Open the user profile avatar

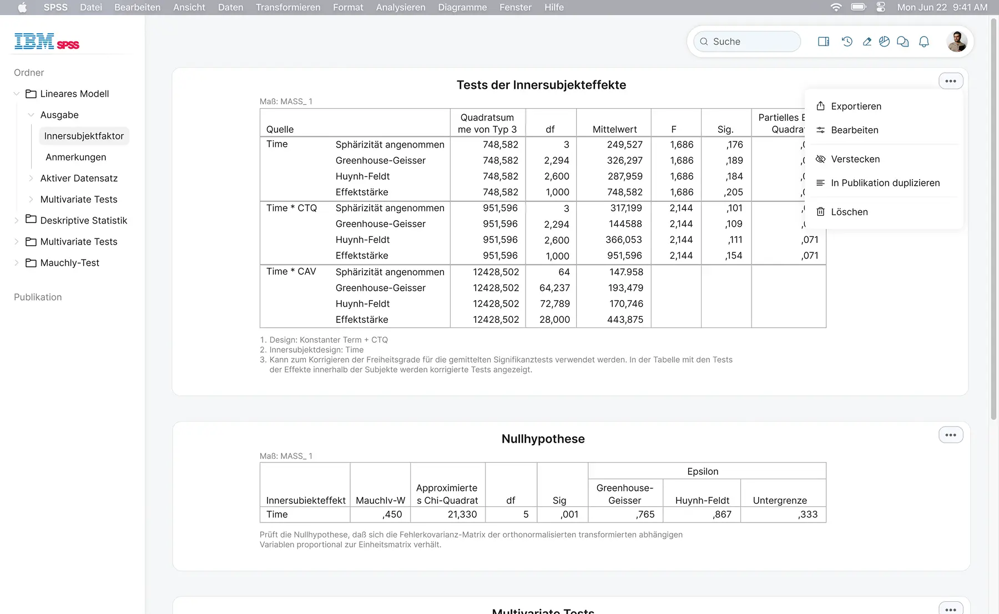957,42
